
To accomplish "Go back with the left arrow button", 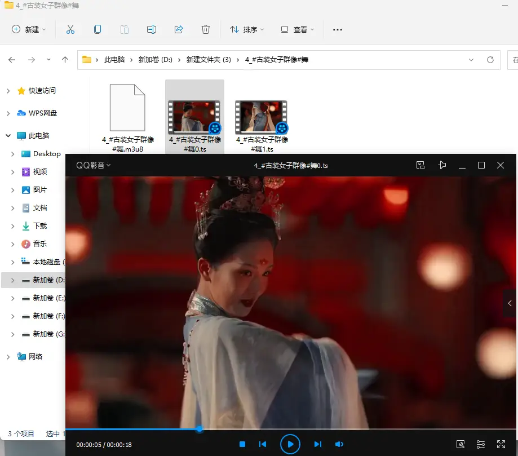I will point(12,60).
